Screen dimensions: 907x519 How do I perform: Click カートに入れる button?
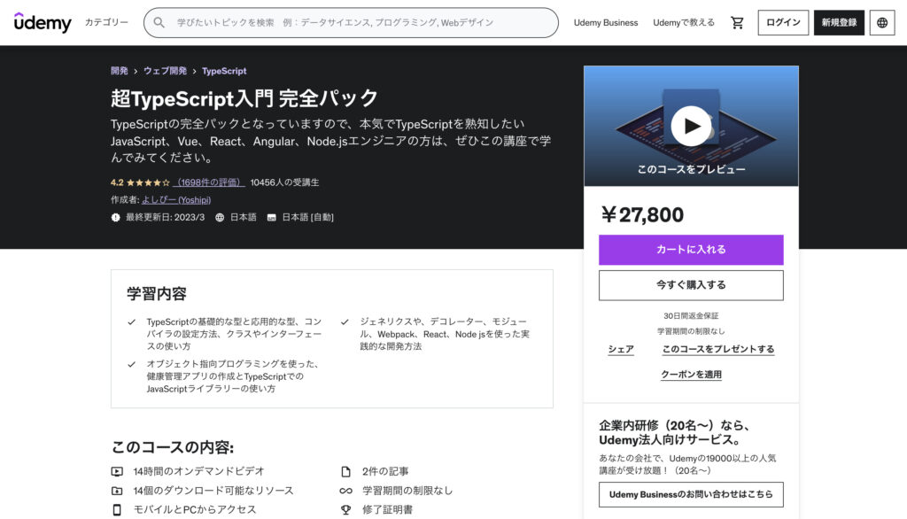pos(691,250)
